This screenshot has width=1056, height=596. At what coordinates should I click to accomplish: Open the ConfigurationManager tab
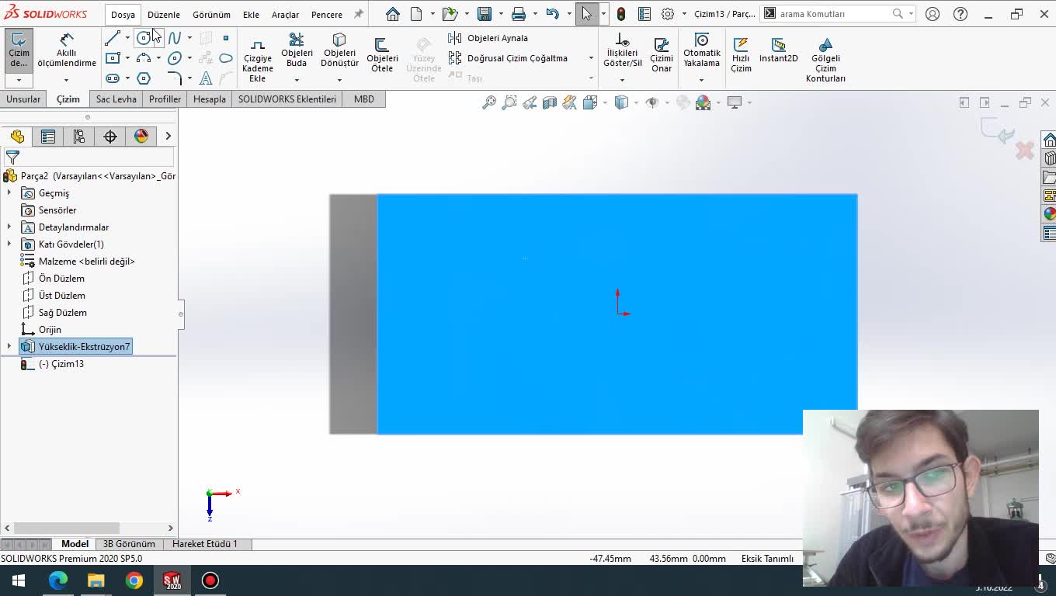point(79,137)
